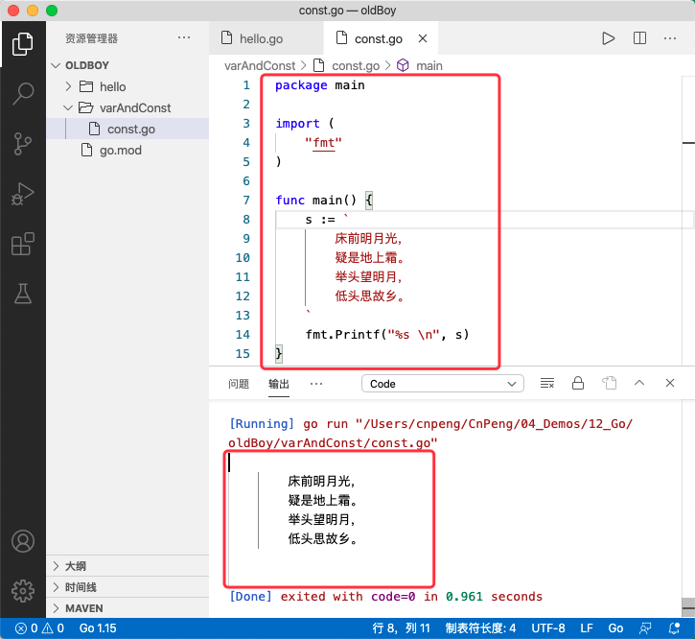This screenshot has height=639, width=695.
Task: Open the Source Control view
Action: (23, 144)
